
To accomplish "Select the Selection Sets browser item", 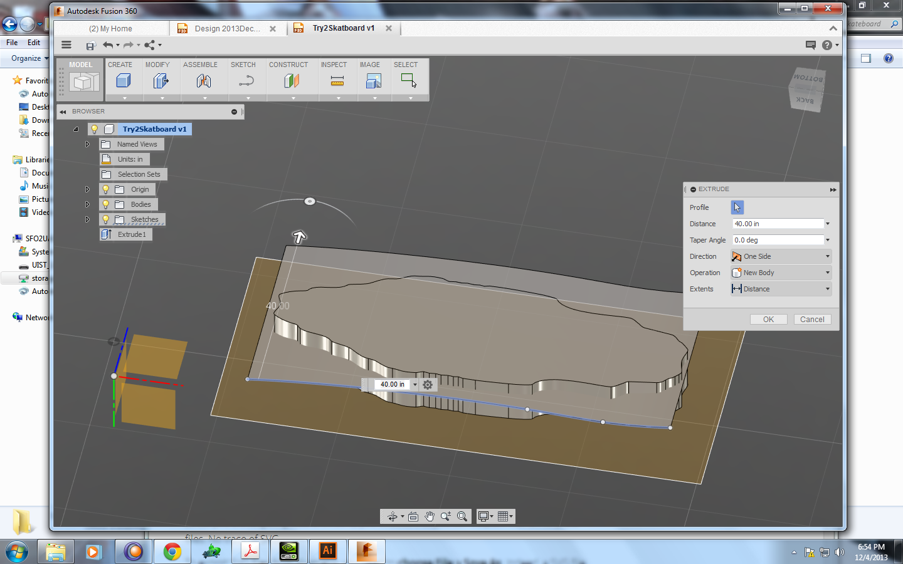I will tap(133, 174).
